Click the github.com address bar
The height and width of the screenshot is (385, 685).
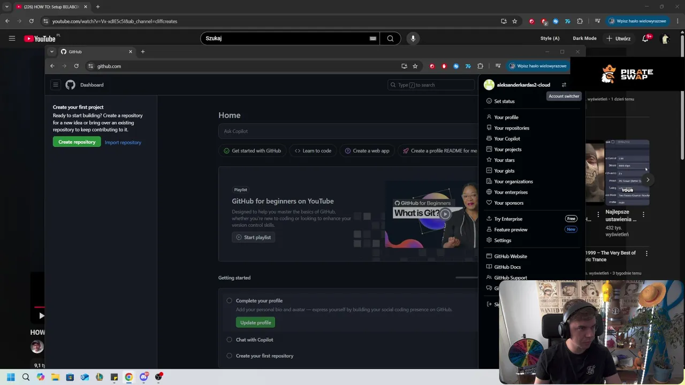tap(246, 66)
